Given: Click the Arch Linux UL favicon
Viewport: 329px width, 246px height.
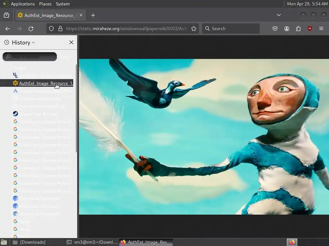Looking at the screenshot, I should [x=15, y=75].
